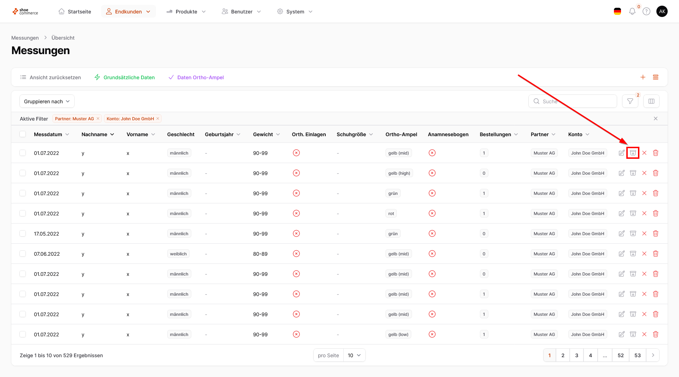Select the checkbox for the 07.06.2022 row
Viewport: 679px width, 377px height.
point(23,254)
